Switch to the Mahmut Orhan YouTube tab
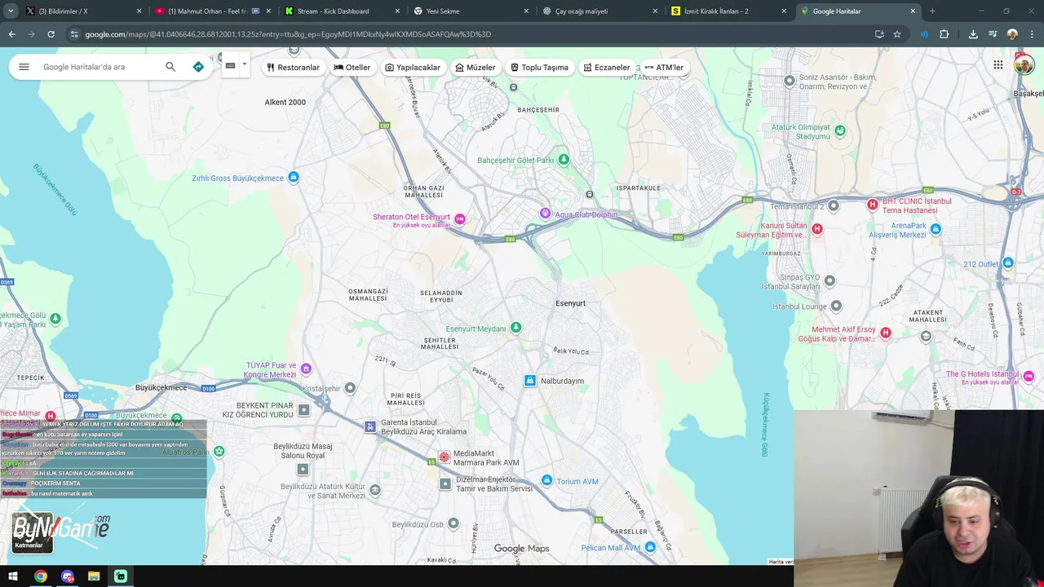This screenshot has width=1044, height=587. coord(214,11)
